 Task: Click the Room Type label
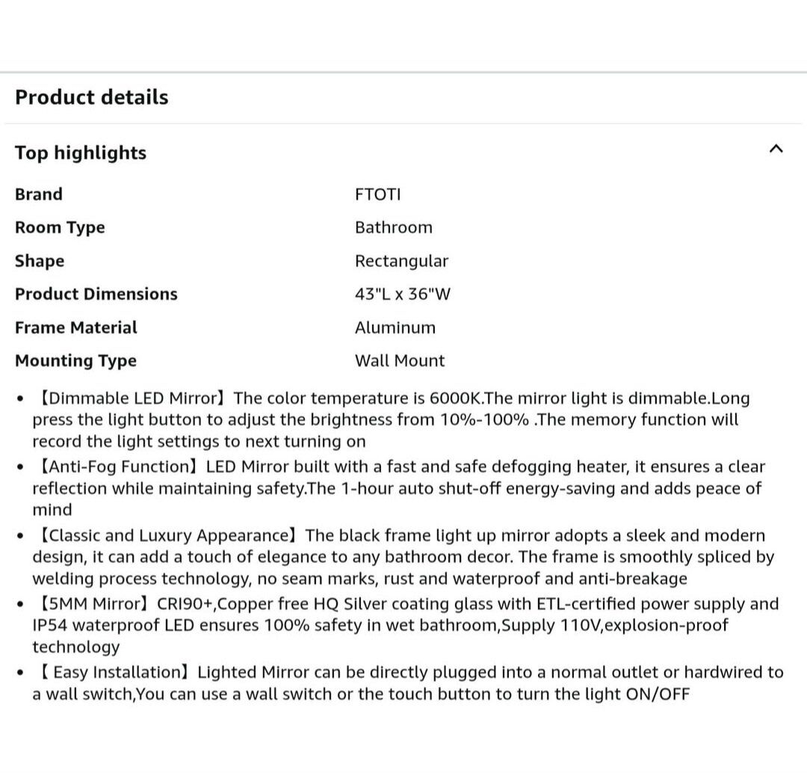[x=60, y=228]
